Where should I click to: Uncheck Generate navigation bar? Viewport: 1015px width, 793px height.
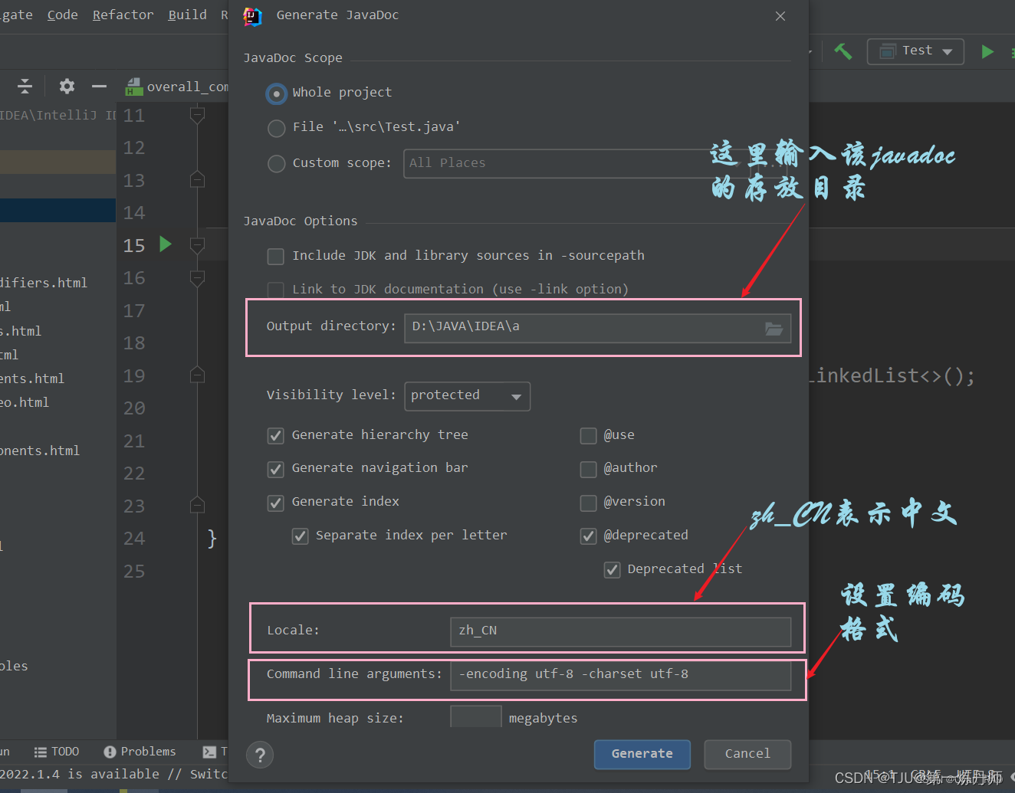275,469
